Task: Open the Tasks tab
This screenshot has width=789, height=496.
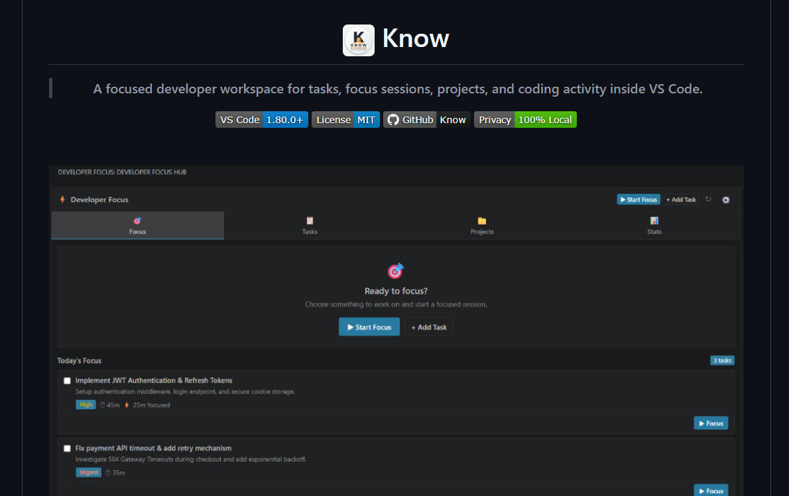Action: click(310, 226)
